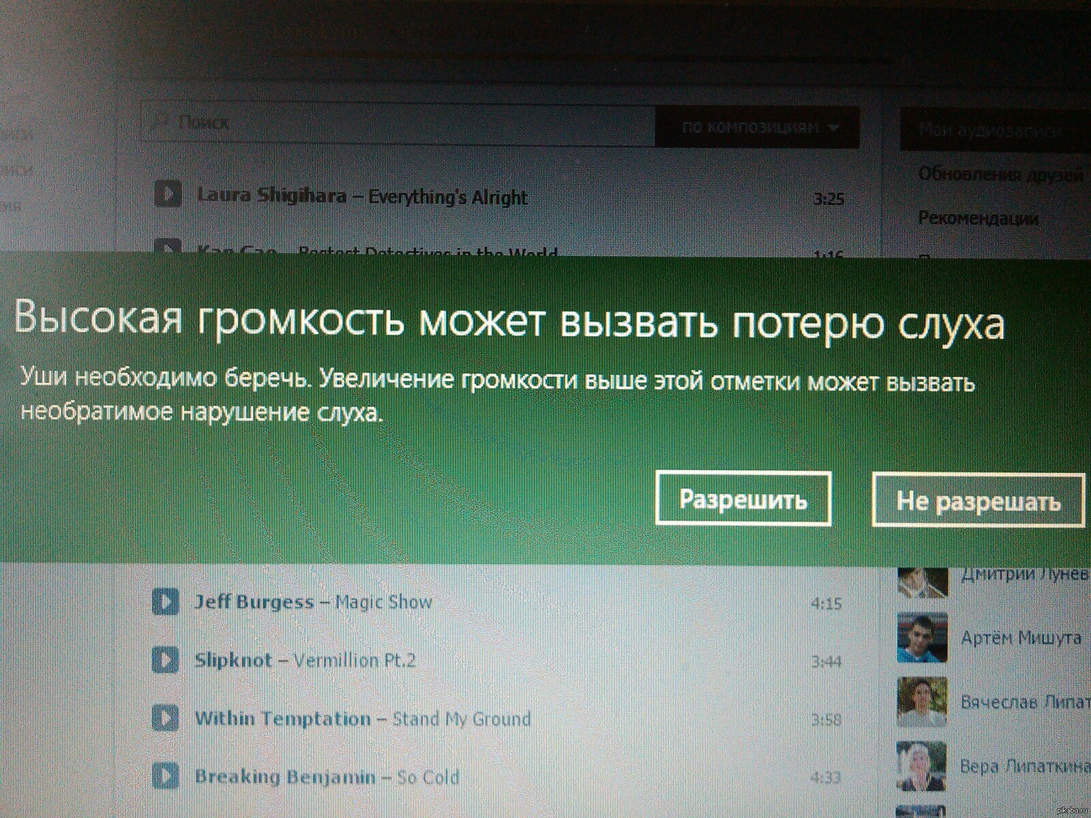Play Within Temptation Stand My Ground
The height and width of the screenshot is (818, 1091).
165,718
